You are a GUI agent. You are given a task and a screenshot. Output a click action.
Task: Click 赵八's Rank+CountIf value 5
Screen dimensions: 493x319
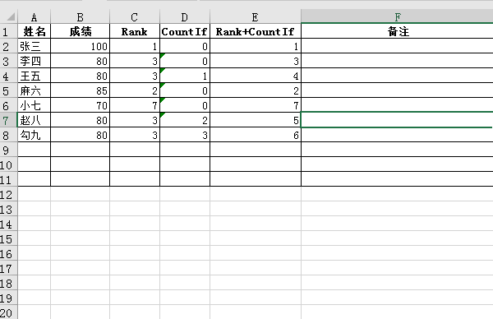tap(256, 120)
